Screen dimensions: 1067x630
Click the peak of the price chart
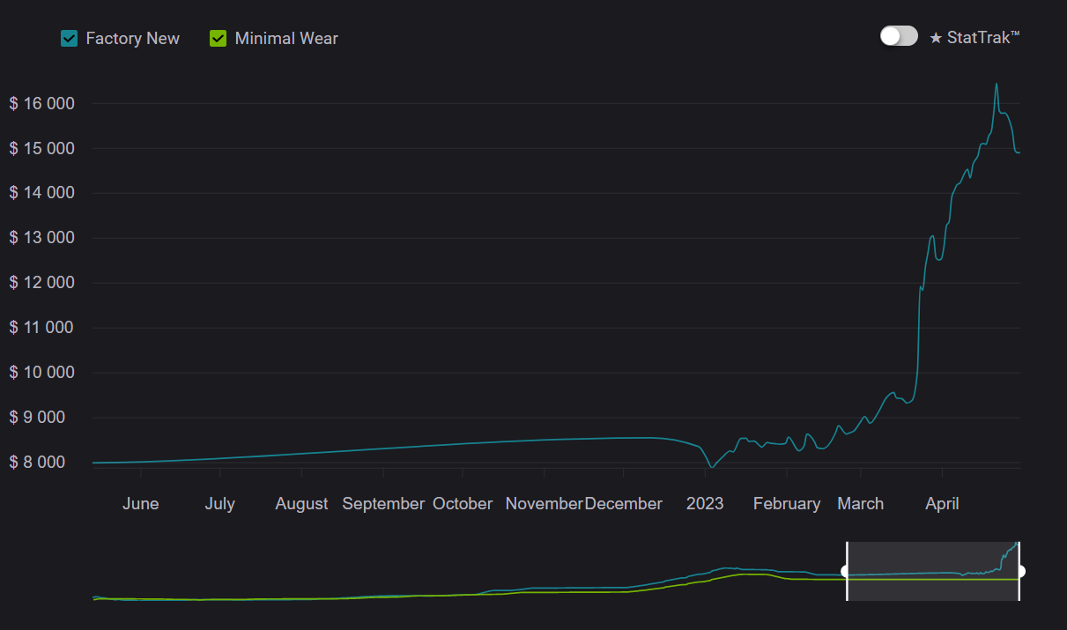(x=997, y=85)
